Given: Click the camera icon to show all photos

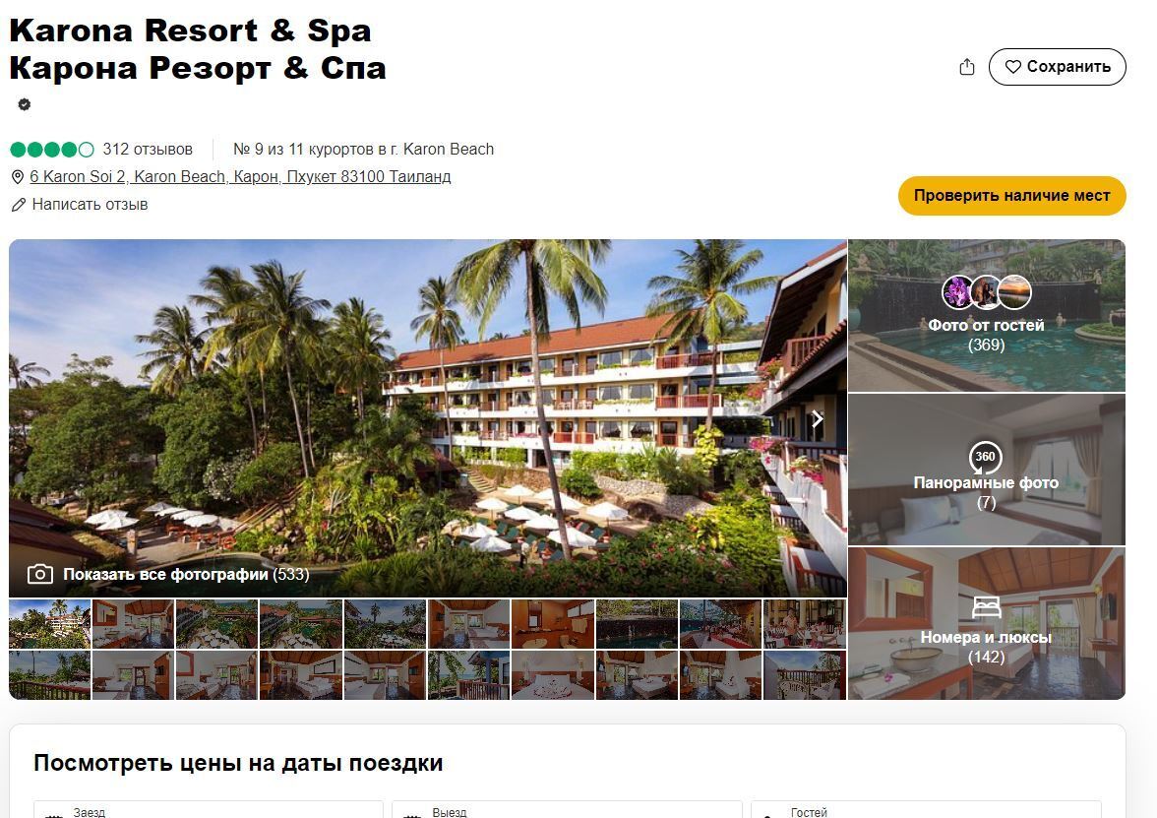Looking at the screenshot, I should coord(39,575).
